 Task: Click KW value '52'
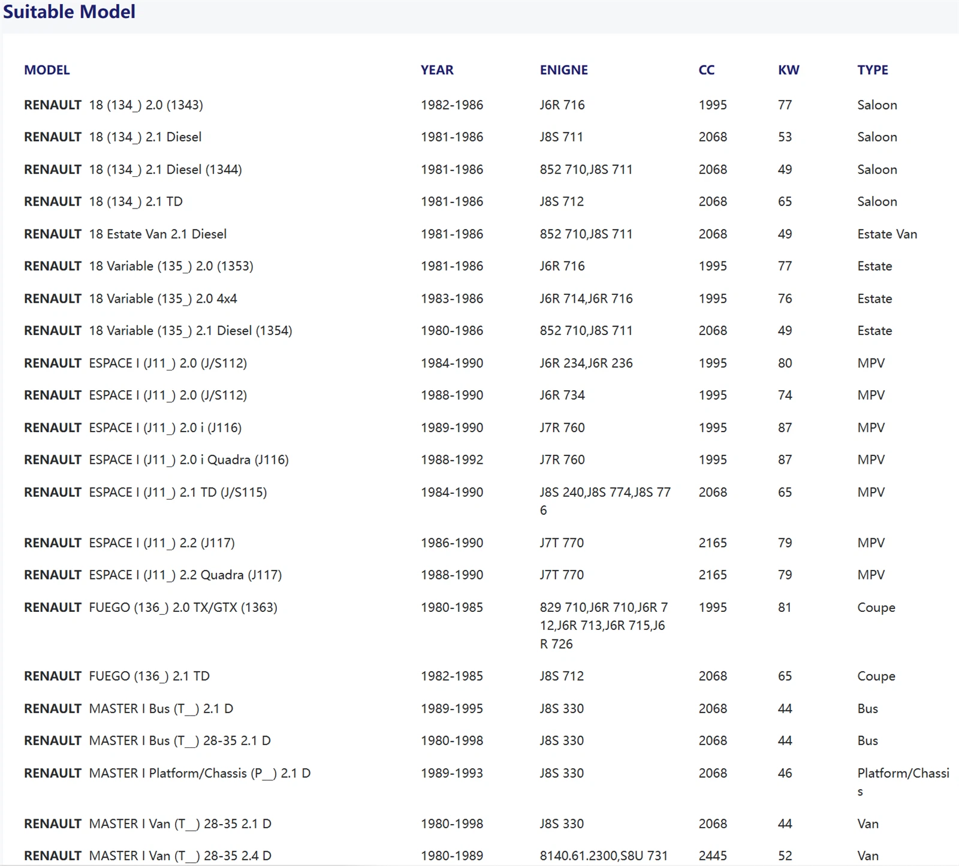tap(785, 856)
